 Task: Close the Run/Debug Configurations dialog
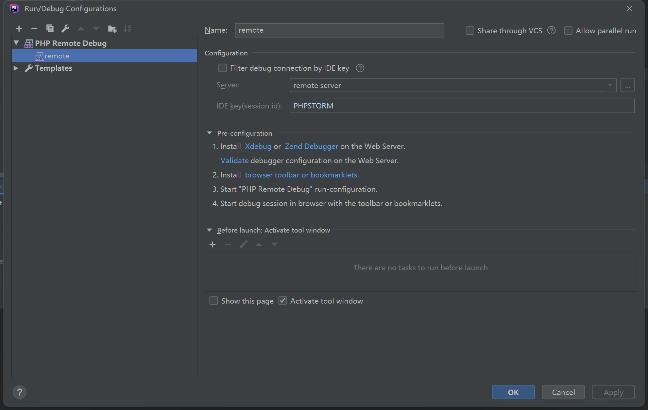pyautogui.click(x=629, y=8)
